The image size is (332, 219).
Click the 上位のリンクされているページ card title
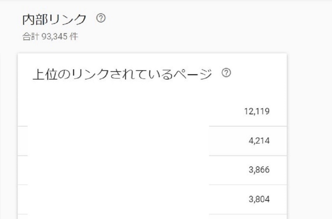[122, 74]
